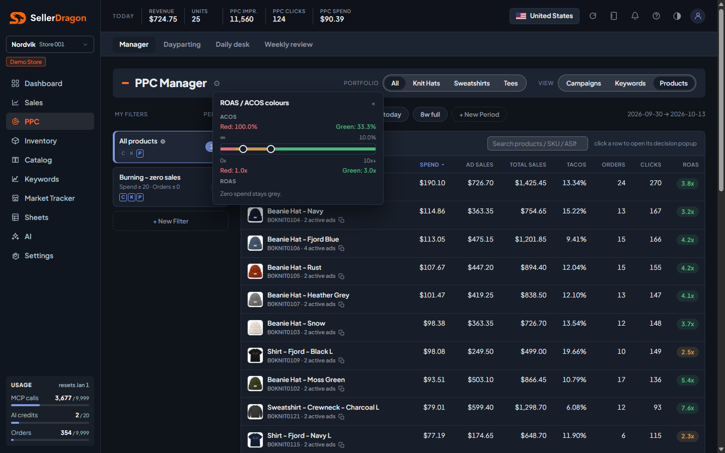Copy ASIN for Sweatshirt - Crewneck - Charcoal L
The height and width of the screenshot is (453, 725).
coord(341,416)
